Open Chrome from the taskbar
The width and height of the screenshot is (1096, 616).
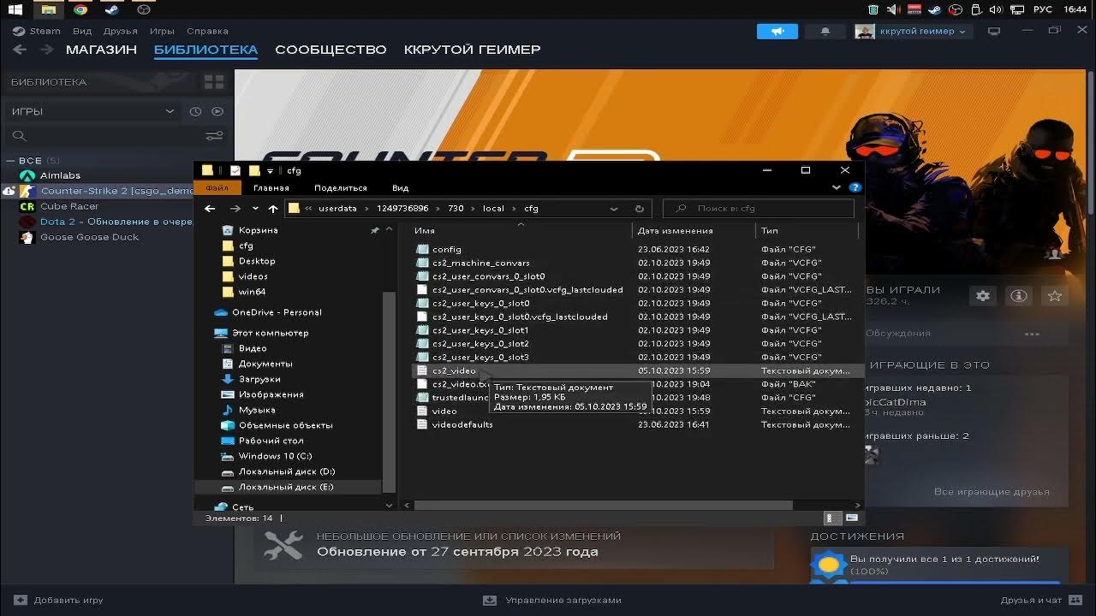point(80,9)
